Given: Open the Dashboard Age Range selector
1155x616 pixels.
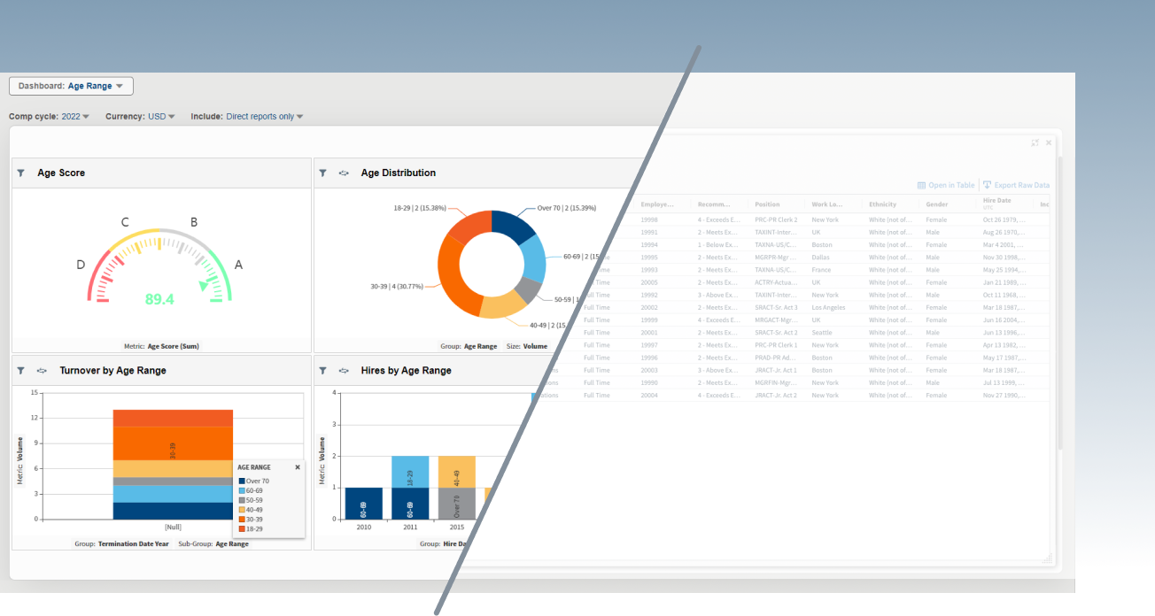Looking at the screenshot, I should coord(71,86).
